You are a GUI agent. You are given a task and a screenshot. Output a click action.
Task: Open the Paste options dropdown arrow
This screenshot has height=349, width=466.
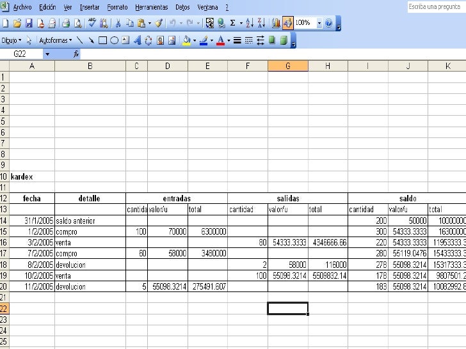[x=150, y=23]
